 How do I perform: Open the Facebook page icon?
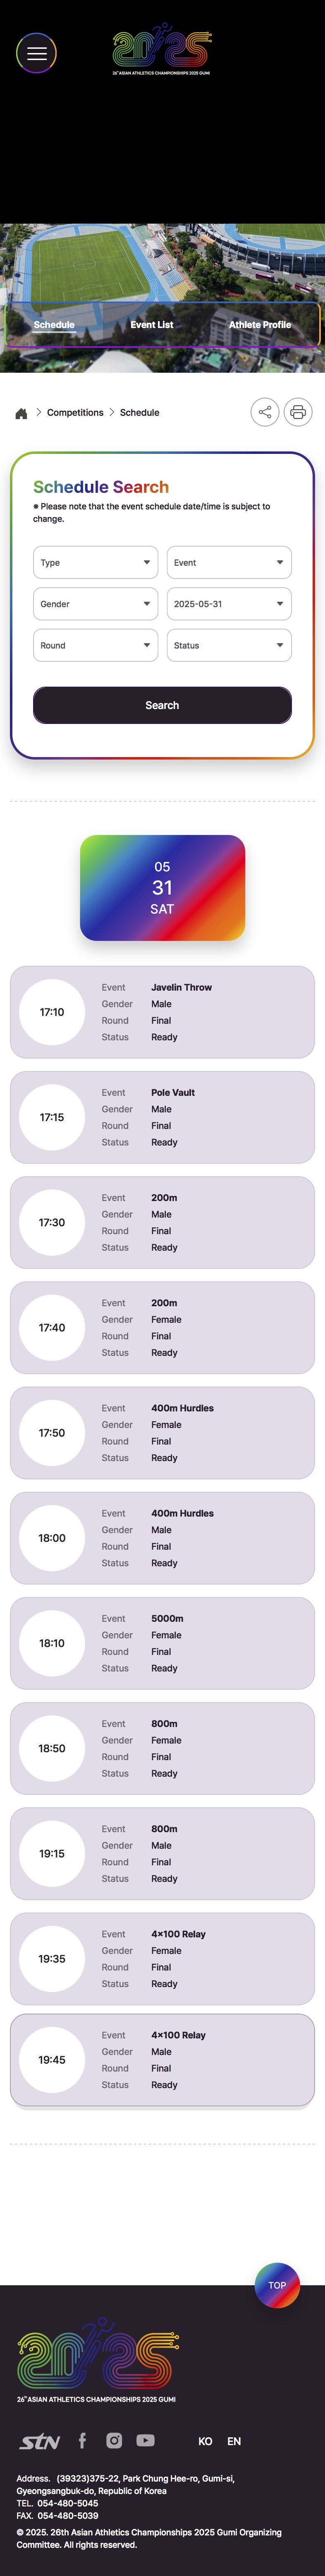point(83,2440)
